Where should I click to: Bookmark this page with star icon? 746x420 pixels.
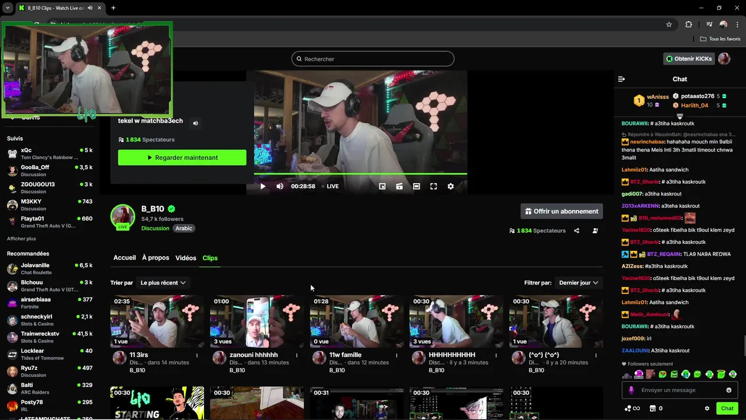[x=669, y=24]
